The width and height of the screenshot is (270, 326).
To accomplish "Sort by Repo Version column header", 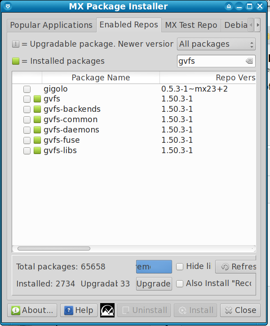I will tap(208, 78).
